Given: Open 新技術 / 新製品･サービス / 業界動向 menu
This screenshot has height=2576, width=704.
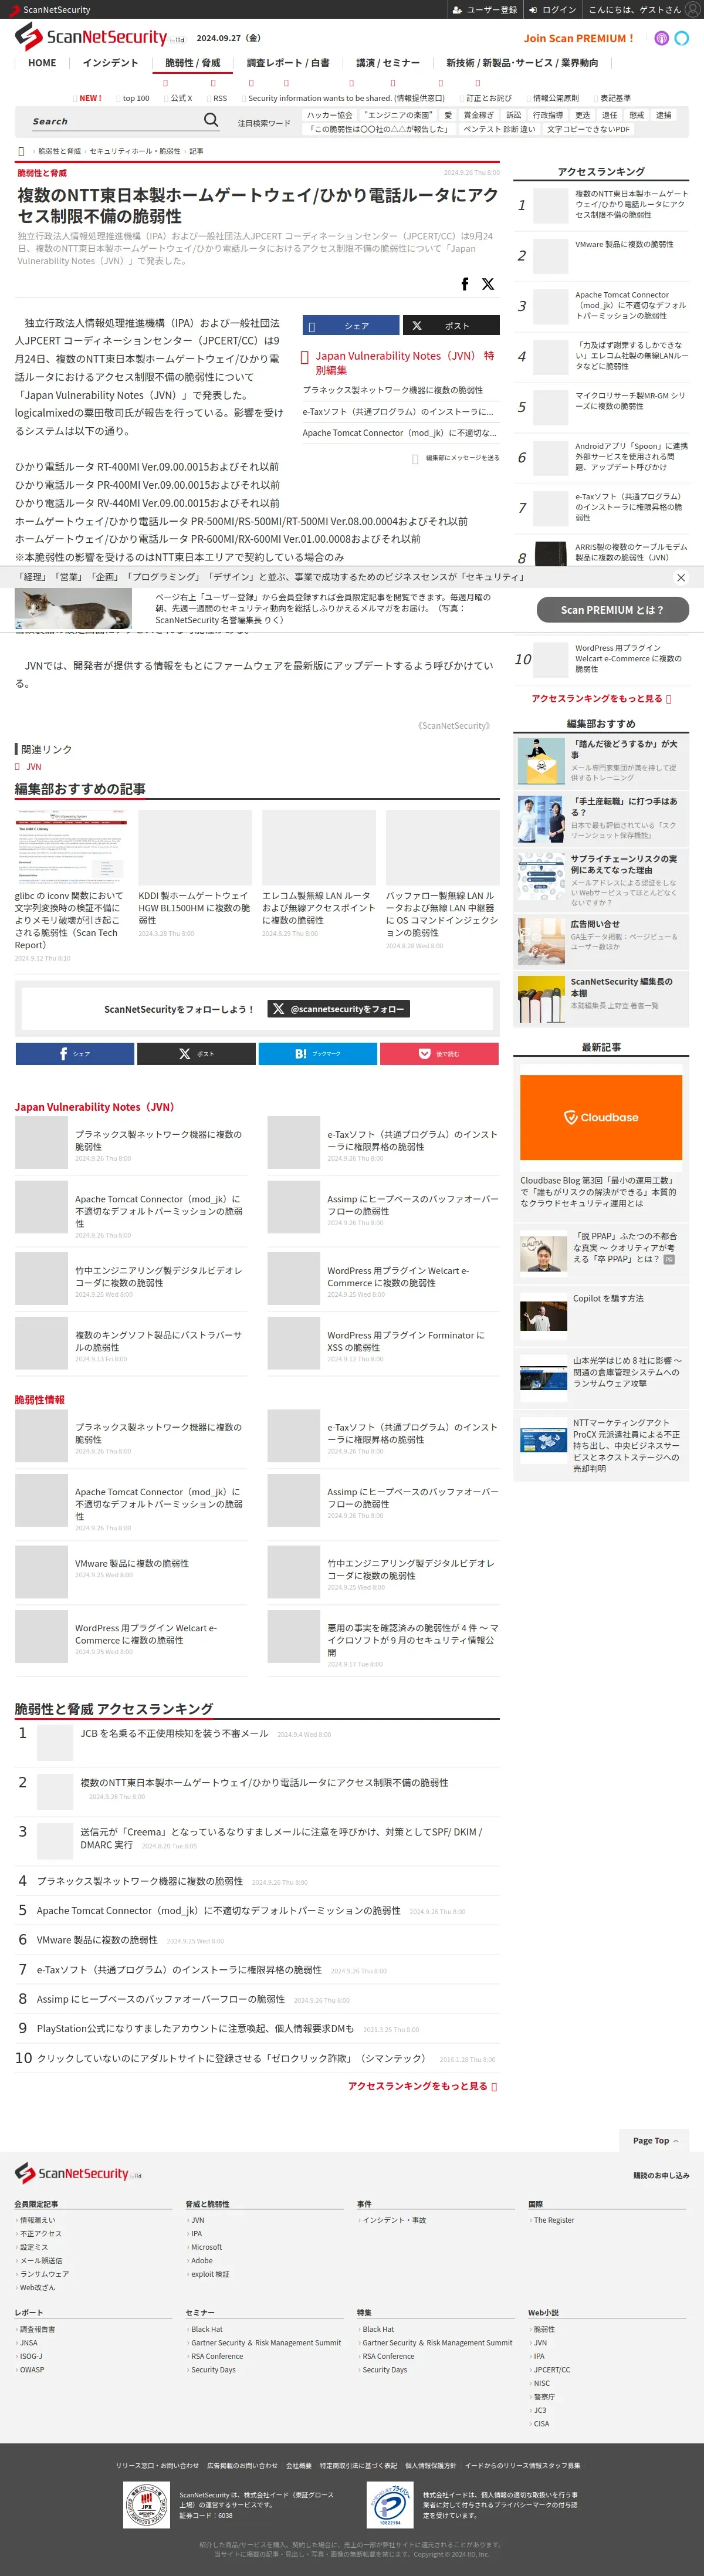Looking at the screenshot, I should pyautogui.click(x=522, y=62).
